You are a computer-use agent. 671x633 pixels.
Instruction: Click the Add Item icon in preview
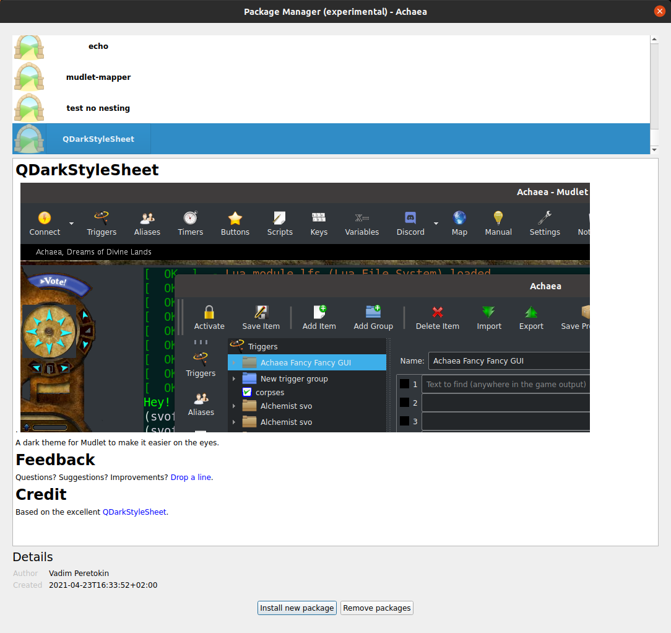(x=319, y=312)
